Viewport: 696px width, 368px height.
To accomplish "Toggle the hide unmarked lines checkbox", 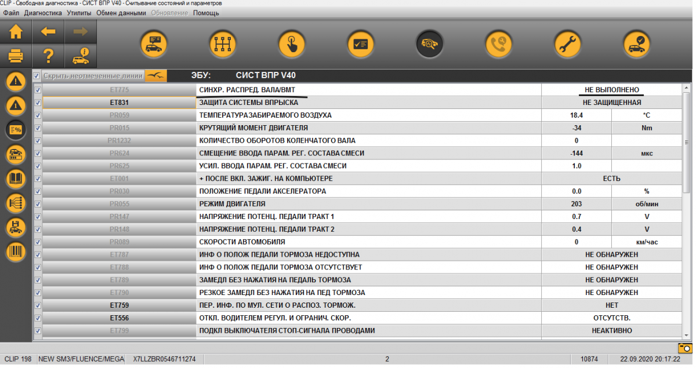I will pos(37,75).
